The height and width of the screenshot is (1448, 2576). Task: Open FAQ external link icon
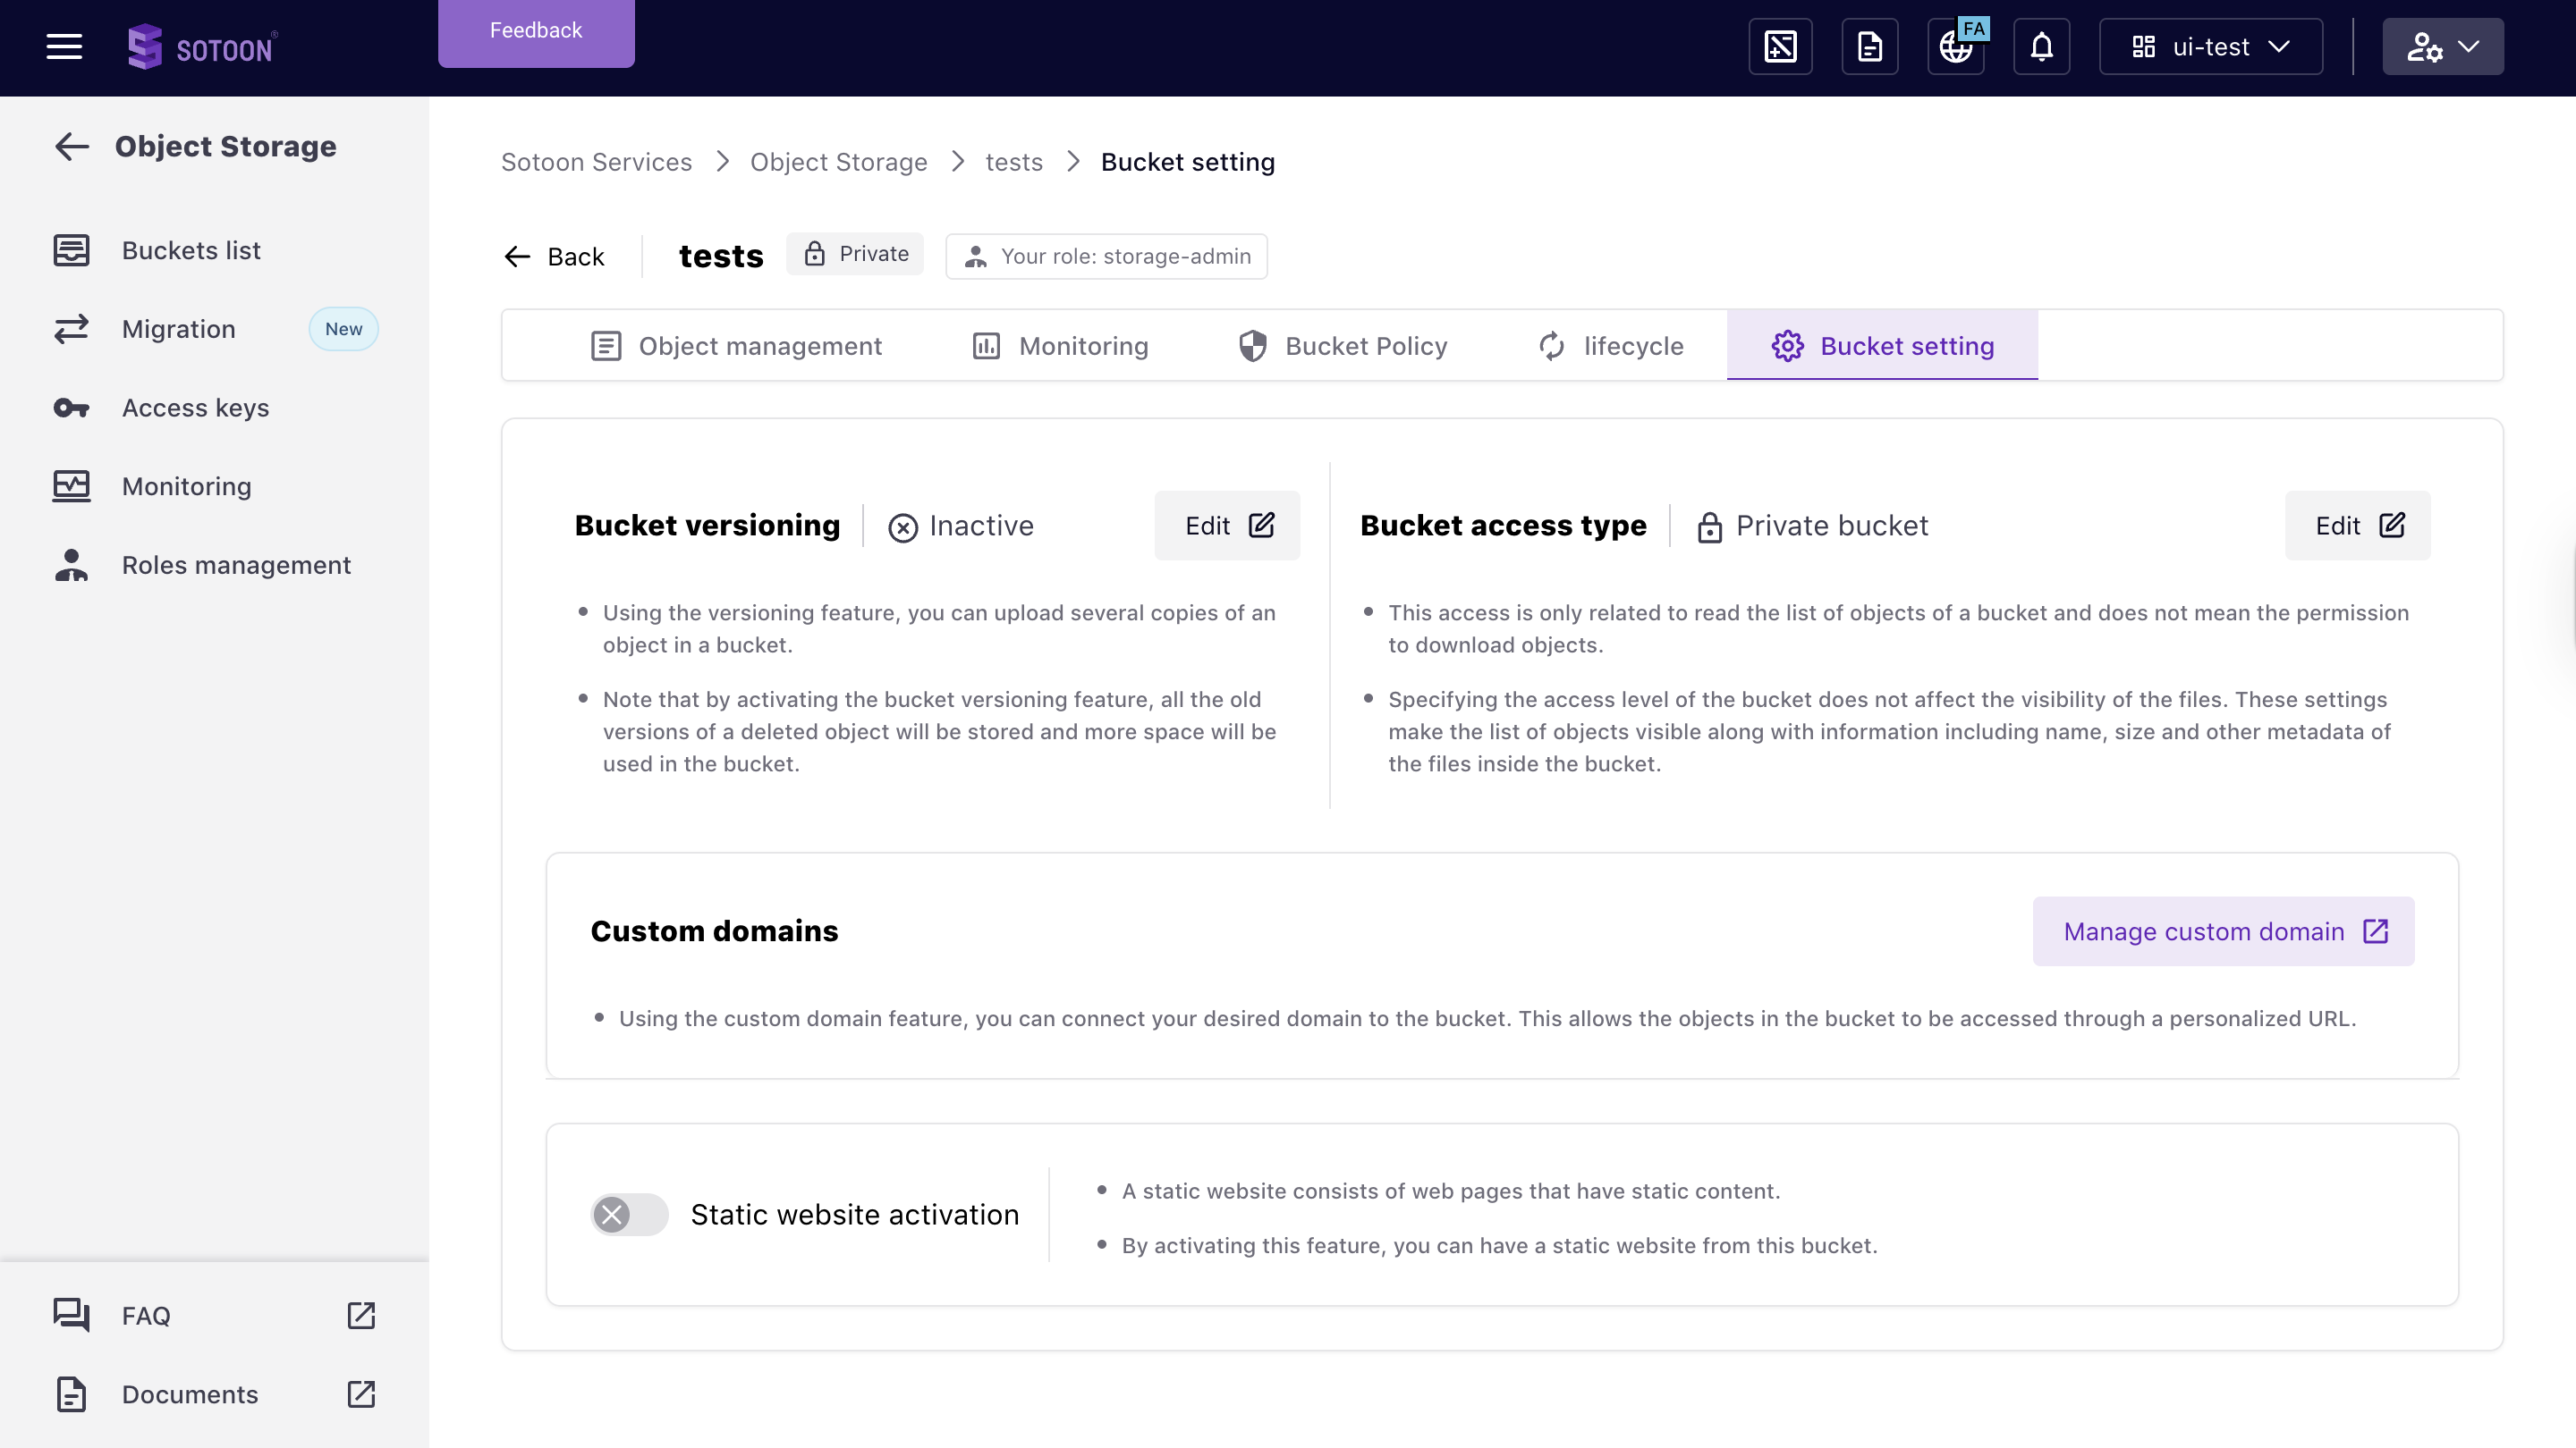point(361,1315)
